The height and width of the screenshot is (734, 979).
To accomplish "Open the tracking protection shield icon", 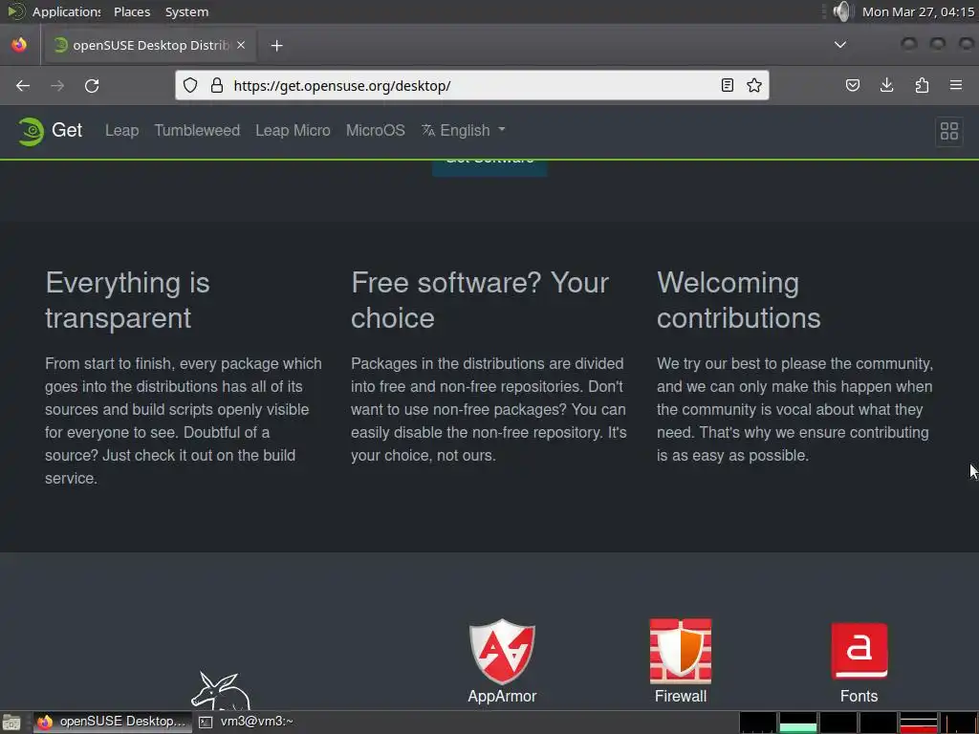I will (190, 85).
